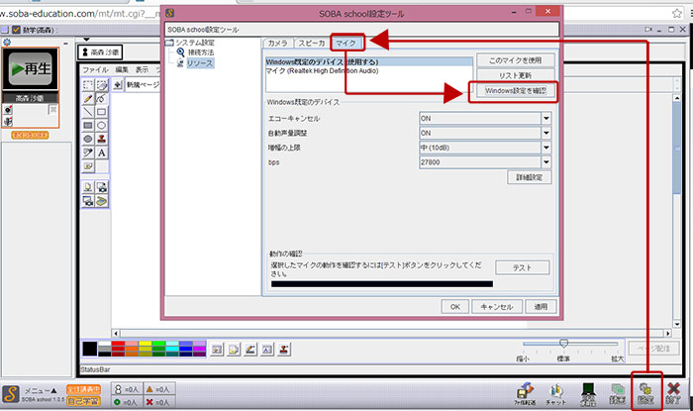693x411 pixels.
Task: Click the gear icon above the video thumbnail
Action: [x=7, y=43]
